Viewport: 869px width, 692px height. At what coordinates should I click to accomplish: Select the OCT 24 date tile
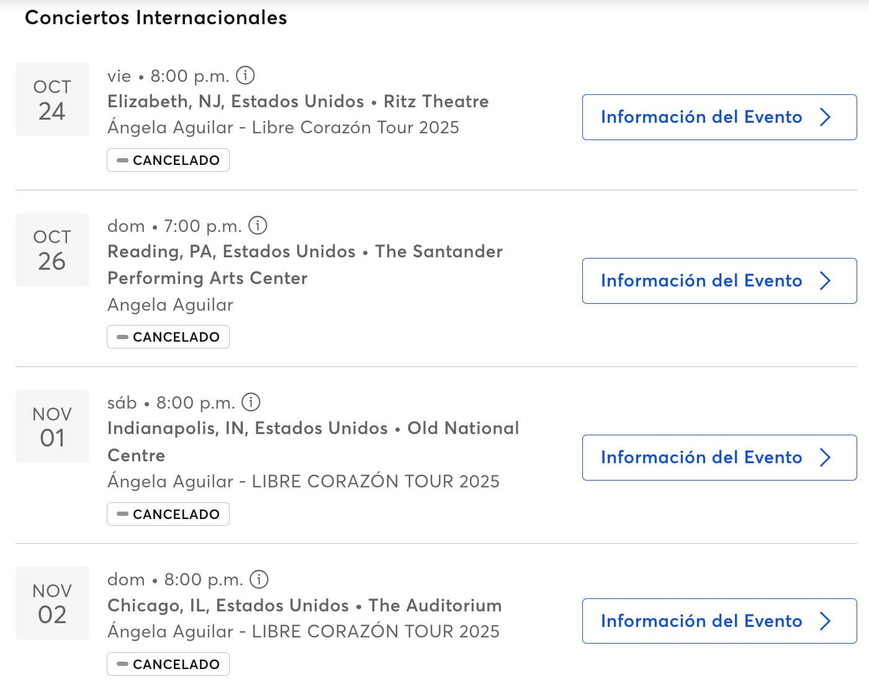click(x=52, y=100)
